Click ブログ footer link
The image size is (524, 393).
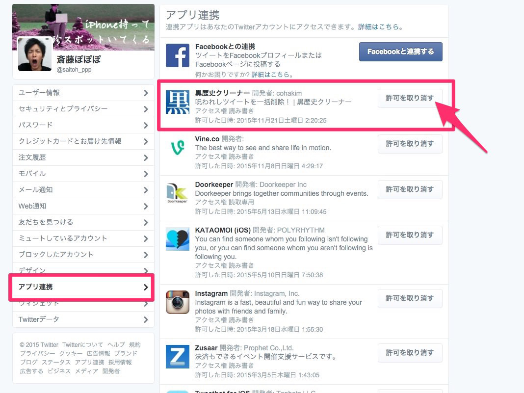[x=29, y=362]
